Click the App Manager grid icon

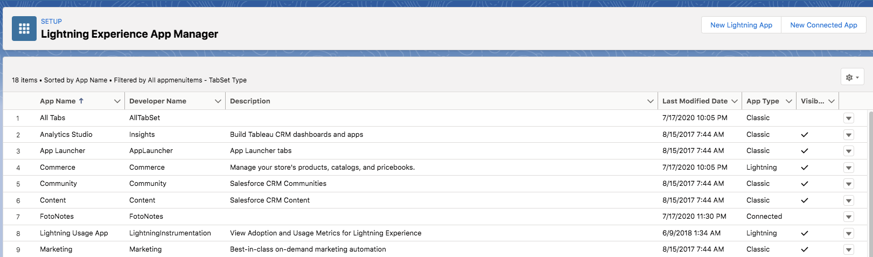[24, 29]
